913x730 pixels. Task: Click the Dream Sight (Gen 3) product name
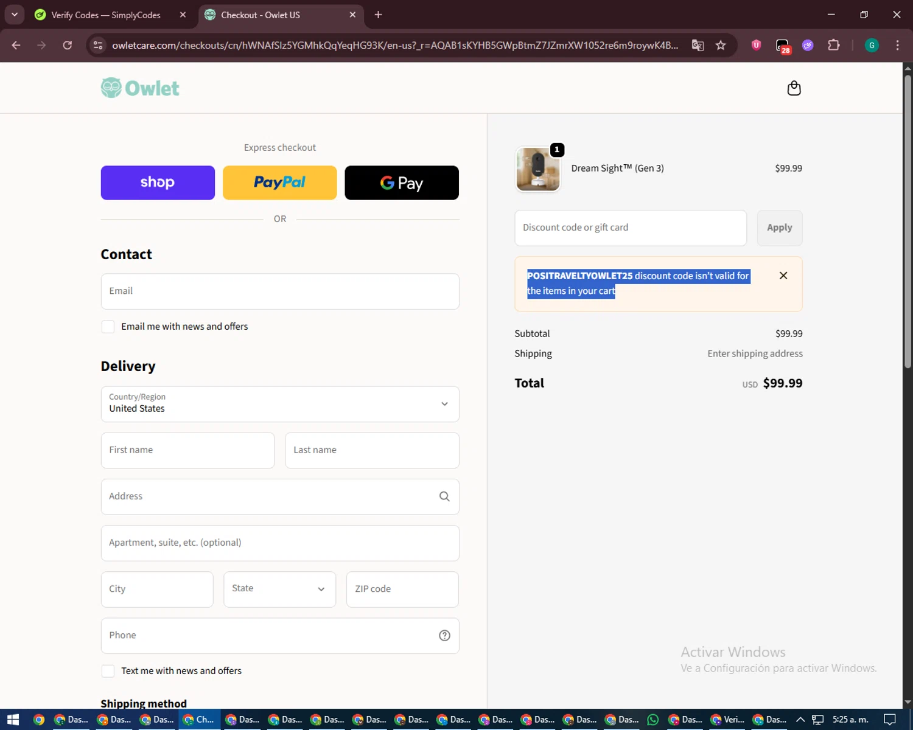[x=617, y=169]
